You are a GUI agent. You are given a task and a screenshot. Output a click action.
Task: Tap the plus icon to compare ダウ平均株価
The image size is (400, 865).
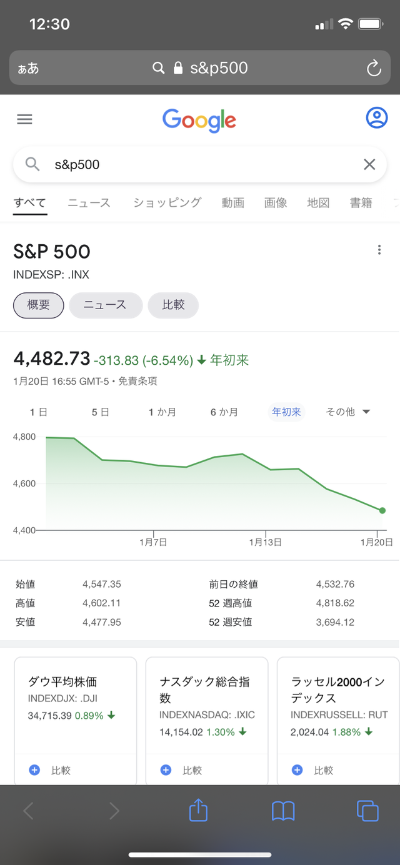[x=35, y=770]
